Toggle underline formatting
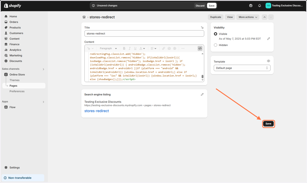The image size is (307, 183). (x=135, y=48)
